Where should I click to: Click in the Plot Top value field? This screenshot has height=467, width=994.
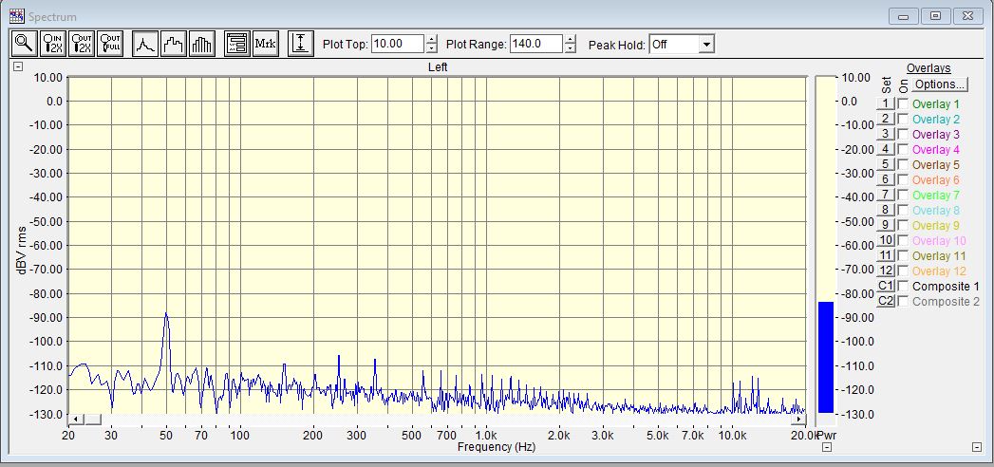[x=398, y=45]
